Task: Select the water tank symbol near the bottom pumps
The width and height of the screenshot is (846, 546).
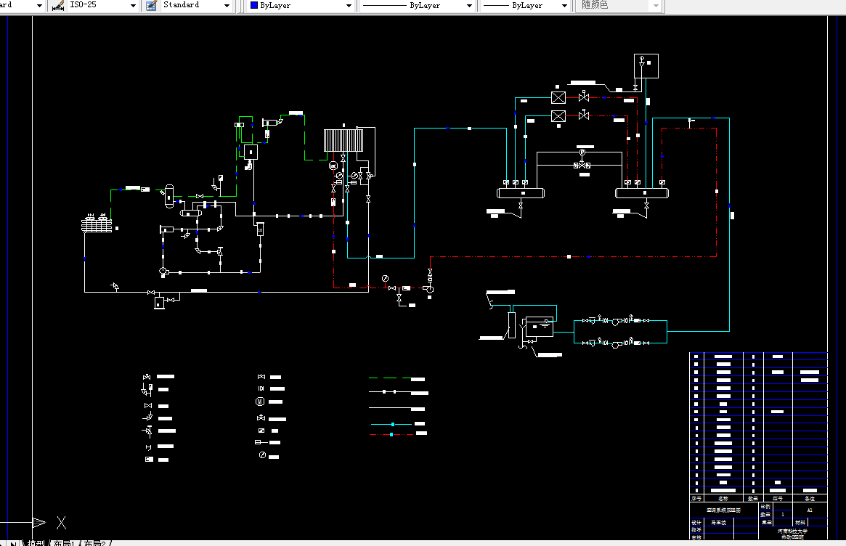Action: 540,327
